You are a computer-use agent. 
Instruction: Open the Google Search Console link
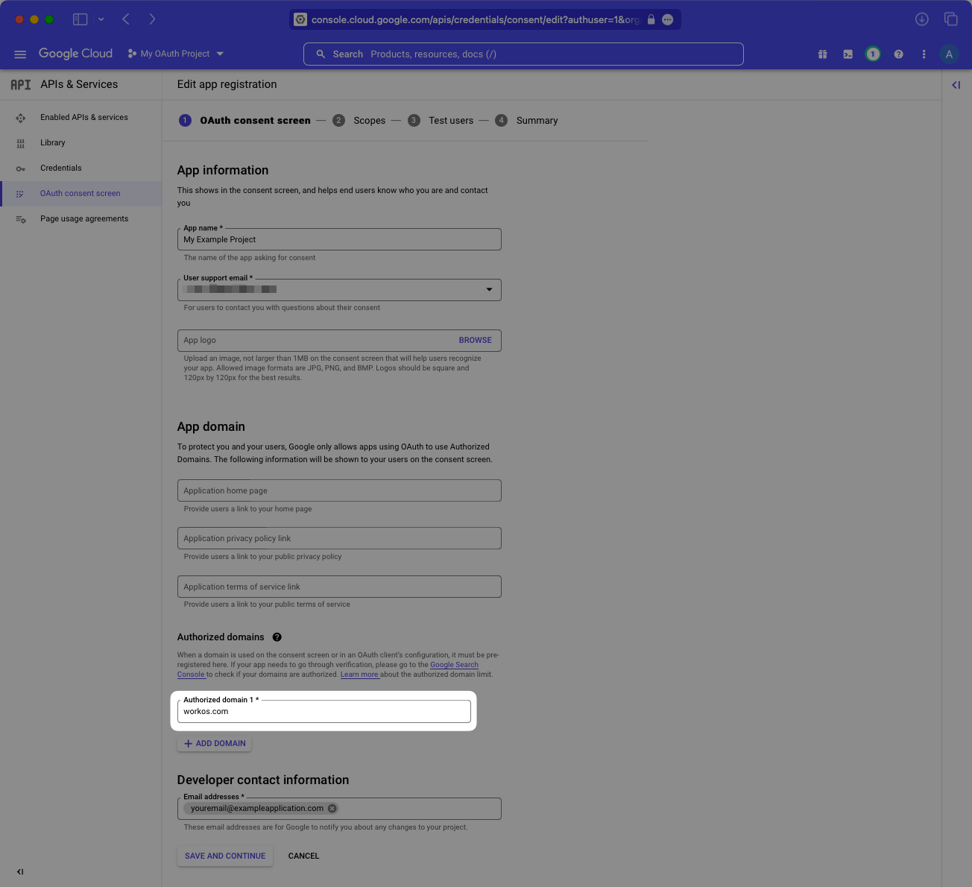[454, 664]
